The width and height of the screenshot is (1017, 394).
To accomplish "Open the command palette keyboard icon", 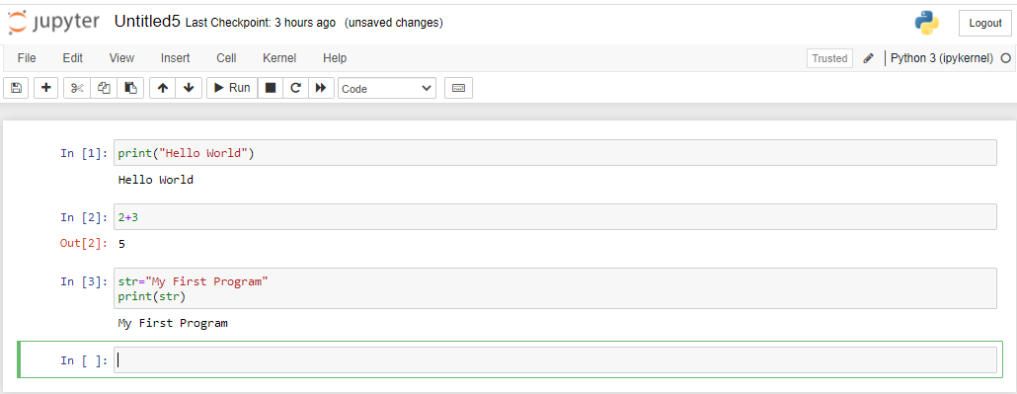I will point(458,88).
